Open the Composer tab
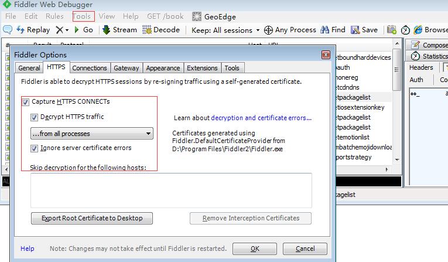 [428, 45]
